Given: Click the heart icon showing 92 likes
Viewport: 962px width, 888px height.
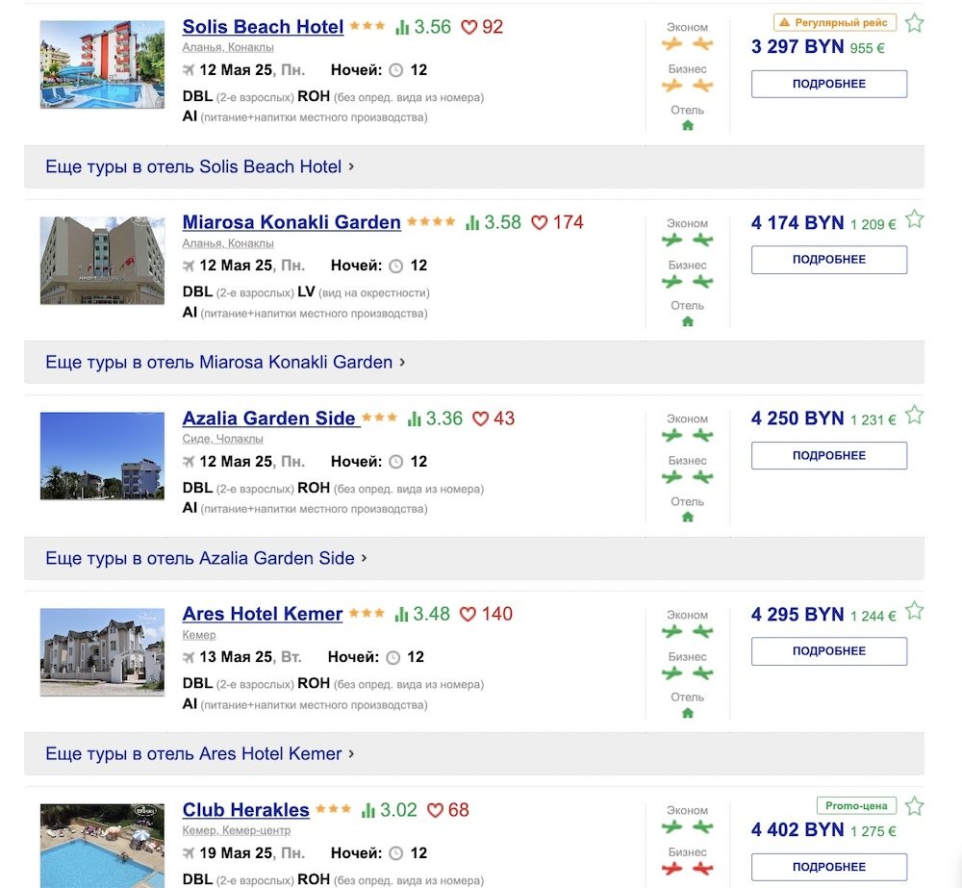Looking at the screenshot, I should (x=469, y=28).
